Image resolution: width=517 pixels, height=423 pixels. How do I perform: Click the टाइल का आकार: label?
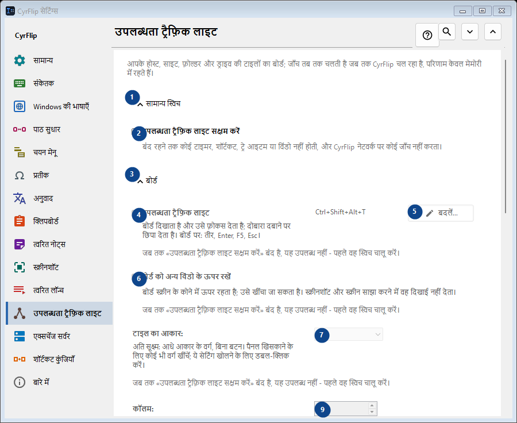click(x=157, y=333)
